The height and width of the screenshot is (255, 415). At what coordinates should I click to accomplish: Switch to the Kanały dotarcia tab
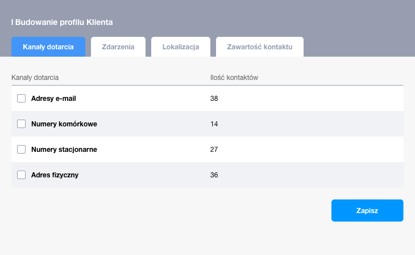click(x=48, y=46)
